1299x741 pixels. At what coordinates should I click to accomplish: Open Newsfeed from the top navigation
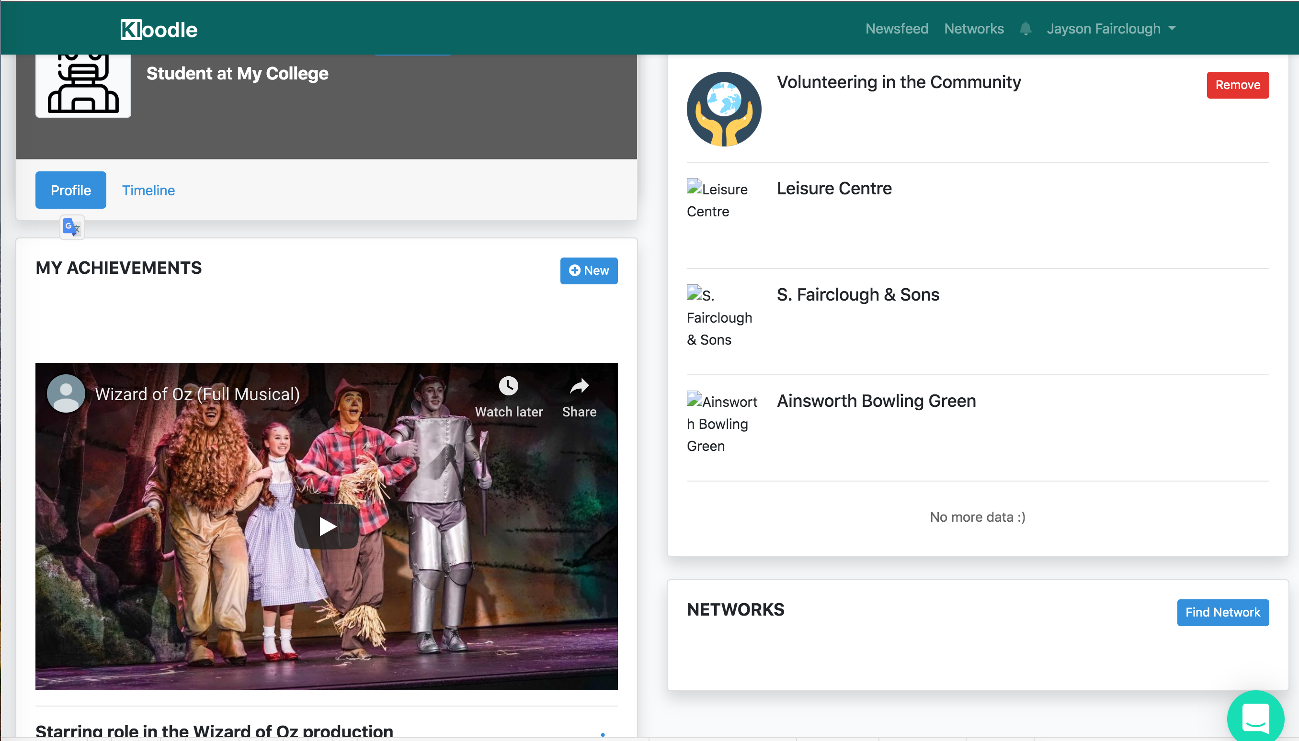pos(897,29)
